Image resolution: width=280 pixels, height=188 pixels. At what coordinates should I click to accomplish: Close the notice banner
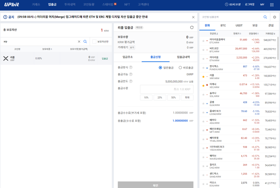pos(193,17)
